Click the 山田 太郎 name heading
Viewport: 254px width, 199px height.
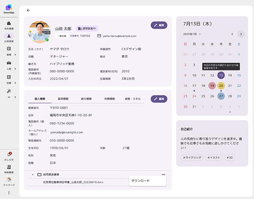coord(63,29)
